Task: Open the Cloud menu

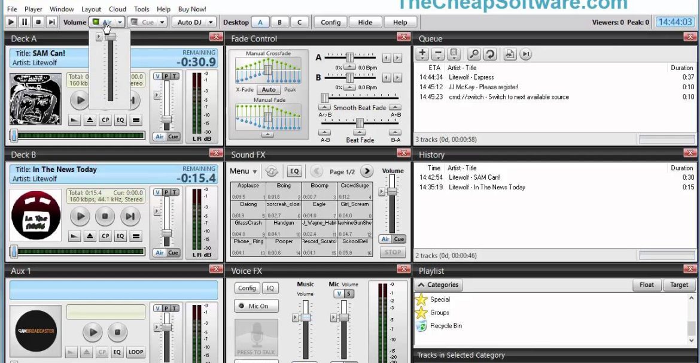Action: 117,9
